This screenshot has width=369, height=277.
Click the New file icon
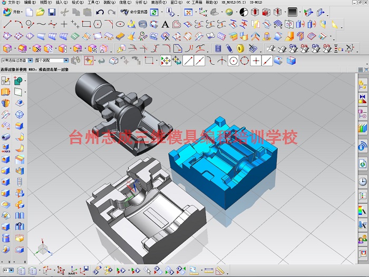29,12
